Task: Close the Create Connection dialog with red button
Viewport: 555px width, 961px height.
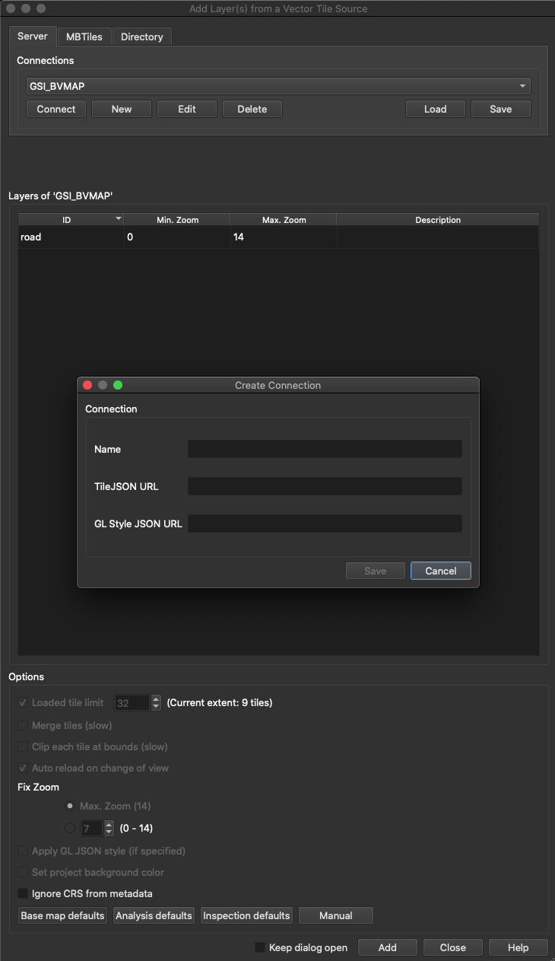Action: pos(87,385)
